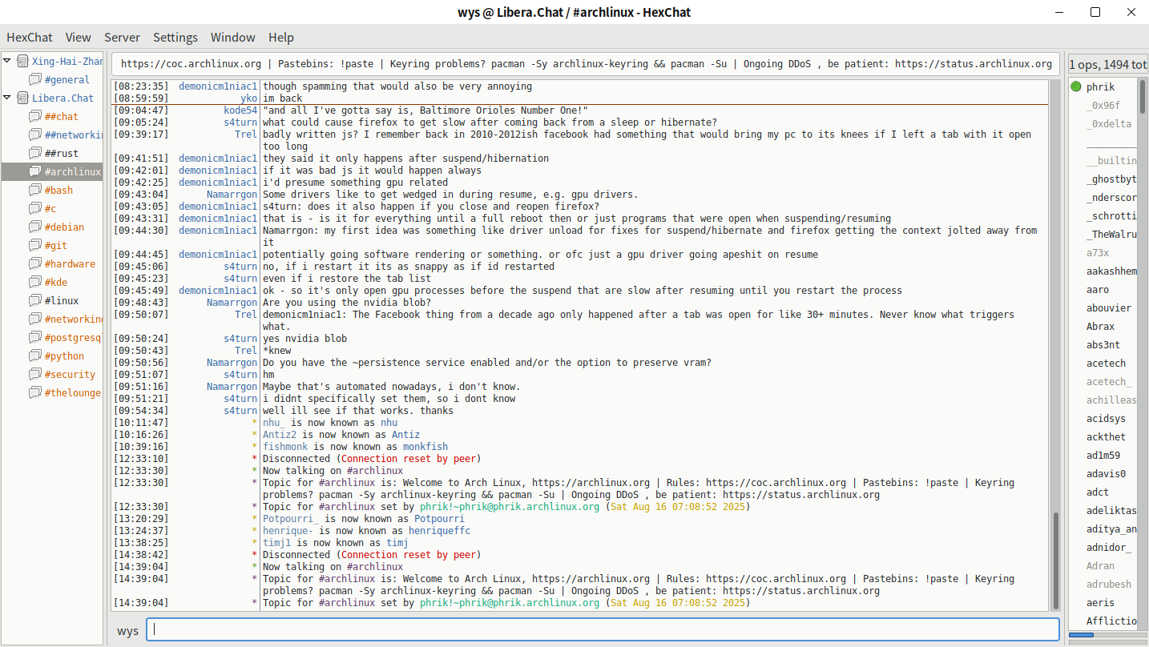Open the Settings menu
Image resolution: width=1149 pixels, height=647 pixels.
(x=175, y=38)
